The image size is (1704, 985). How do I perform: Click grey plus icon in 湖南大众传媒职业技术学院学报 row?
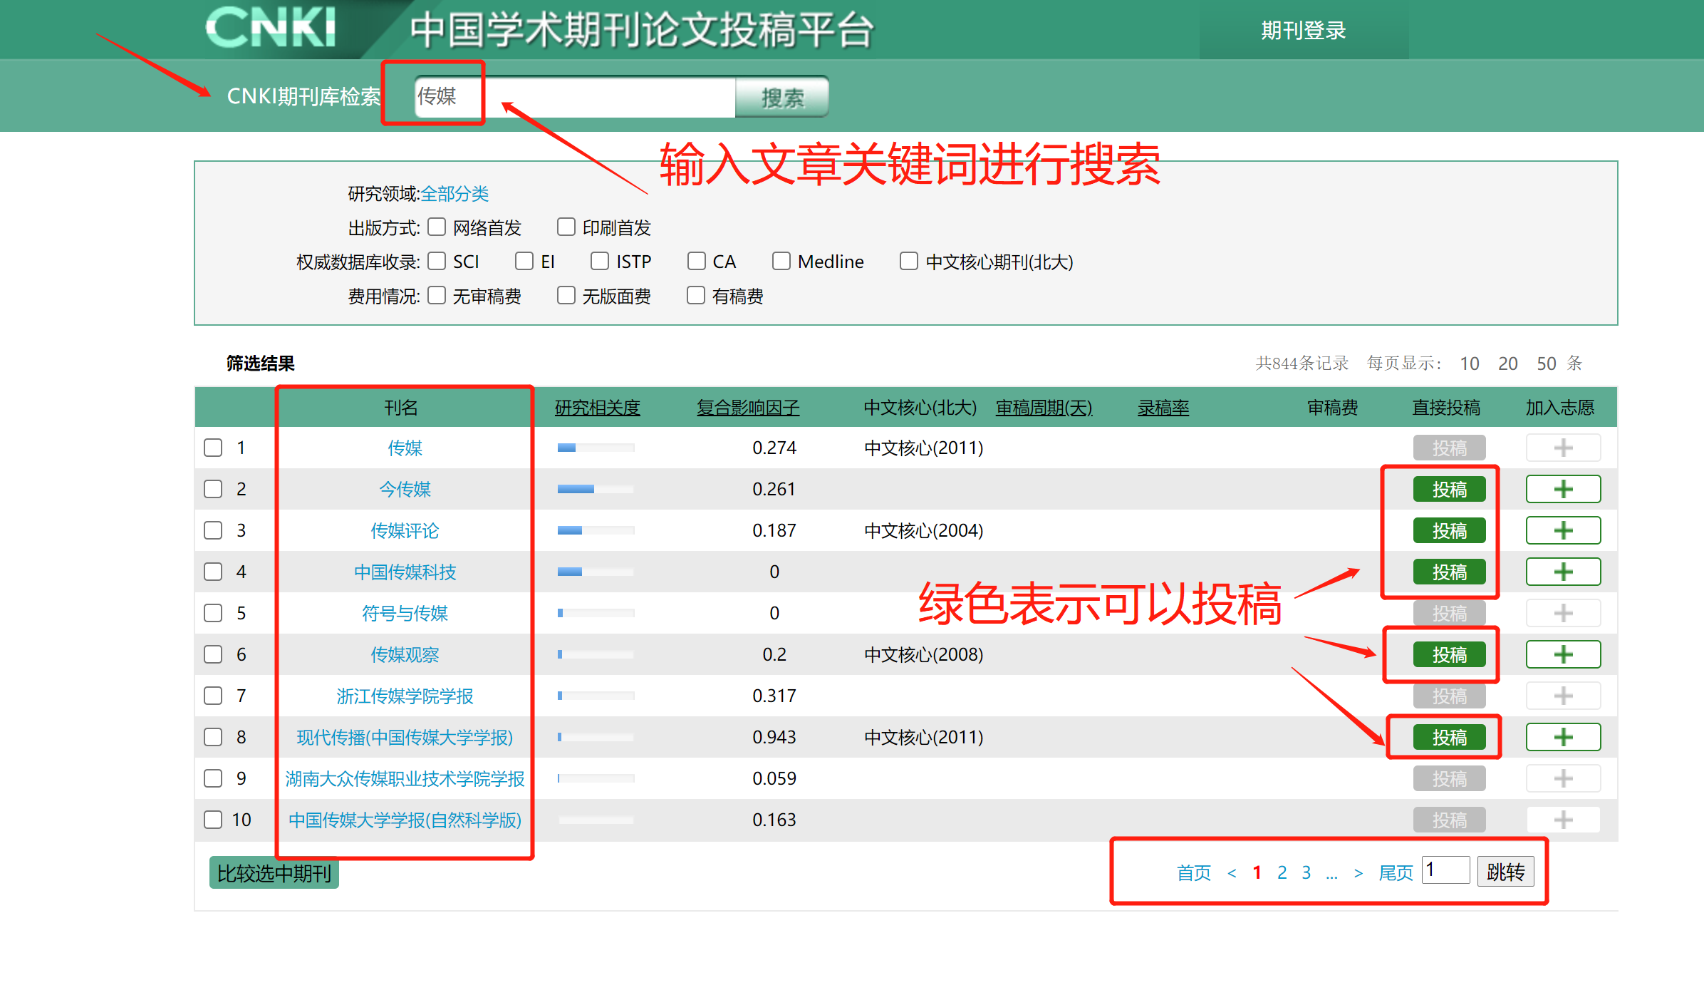[x=1563, y=778]
